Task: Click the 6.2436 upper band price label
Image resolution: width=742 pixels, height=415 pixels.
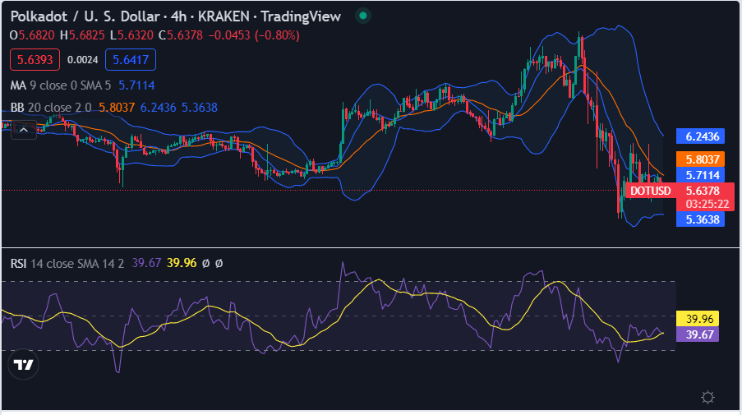Action: point(700,136)
